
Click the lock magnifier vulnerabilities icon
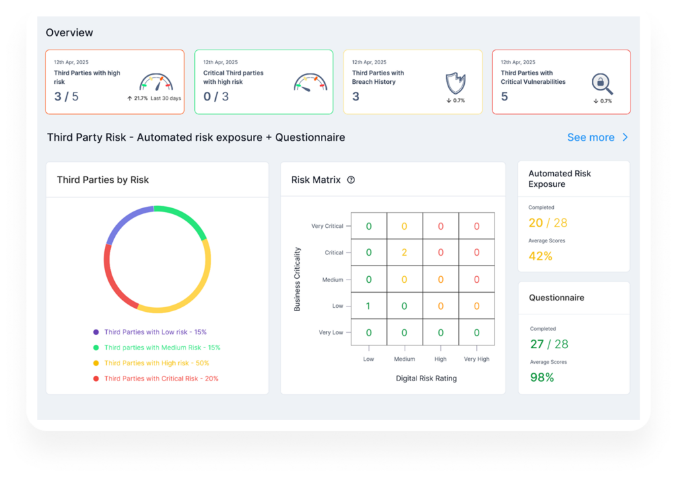coord(602,84)
